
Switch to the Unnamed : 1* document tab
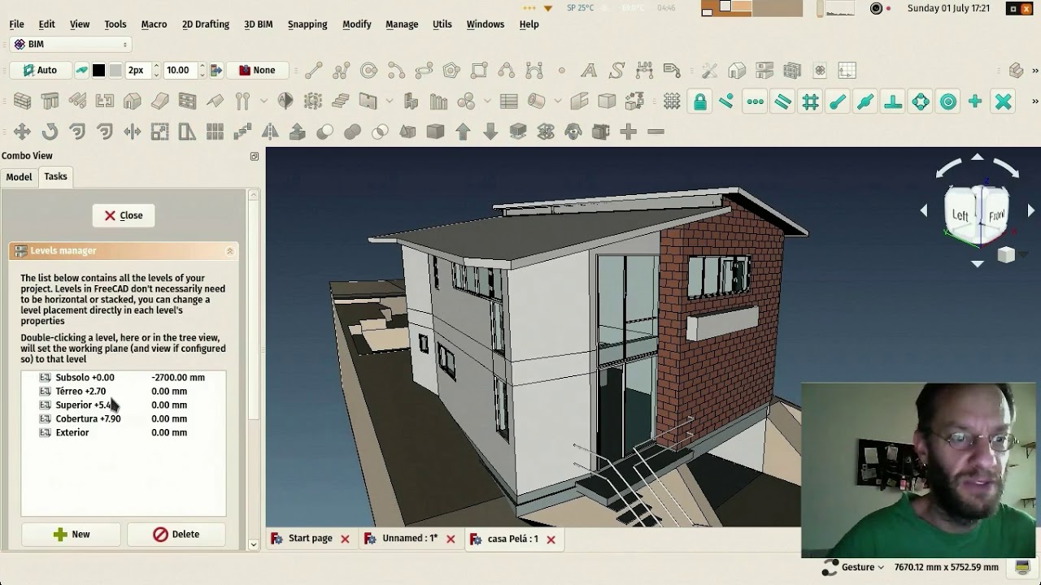pos(410,539)
